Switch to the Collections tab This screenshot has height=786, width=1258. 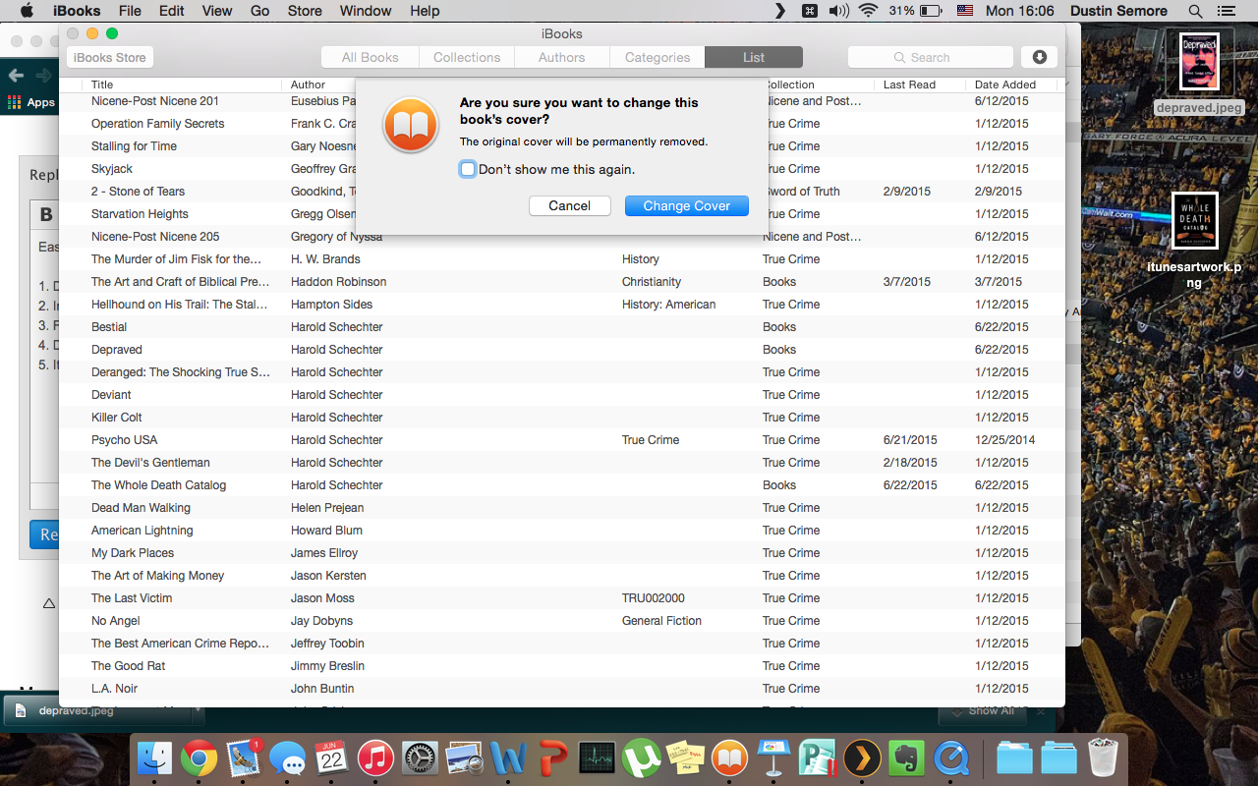click(467, 58)
